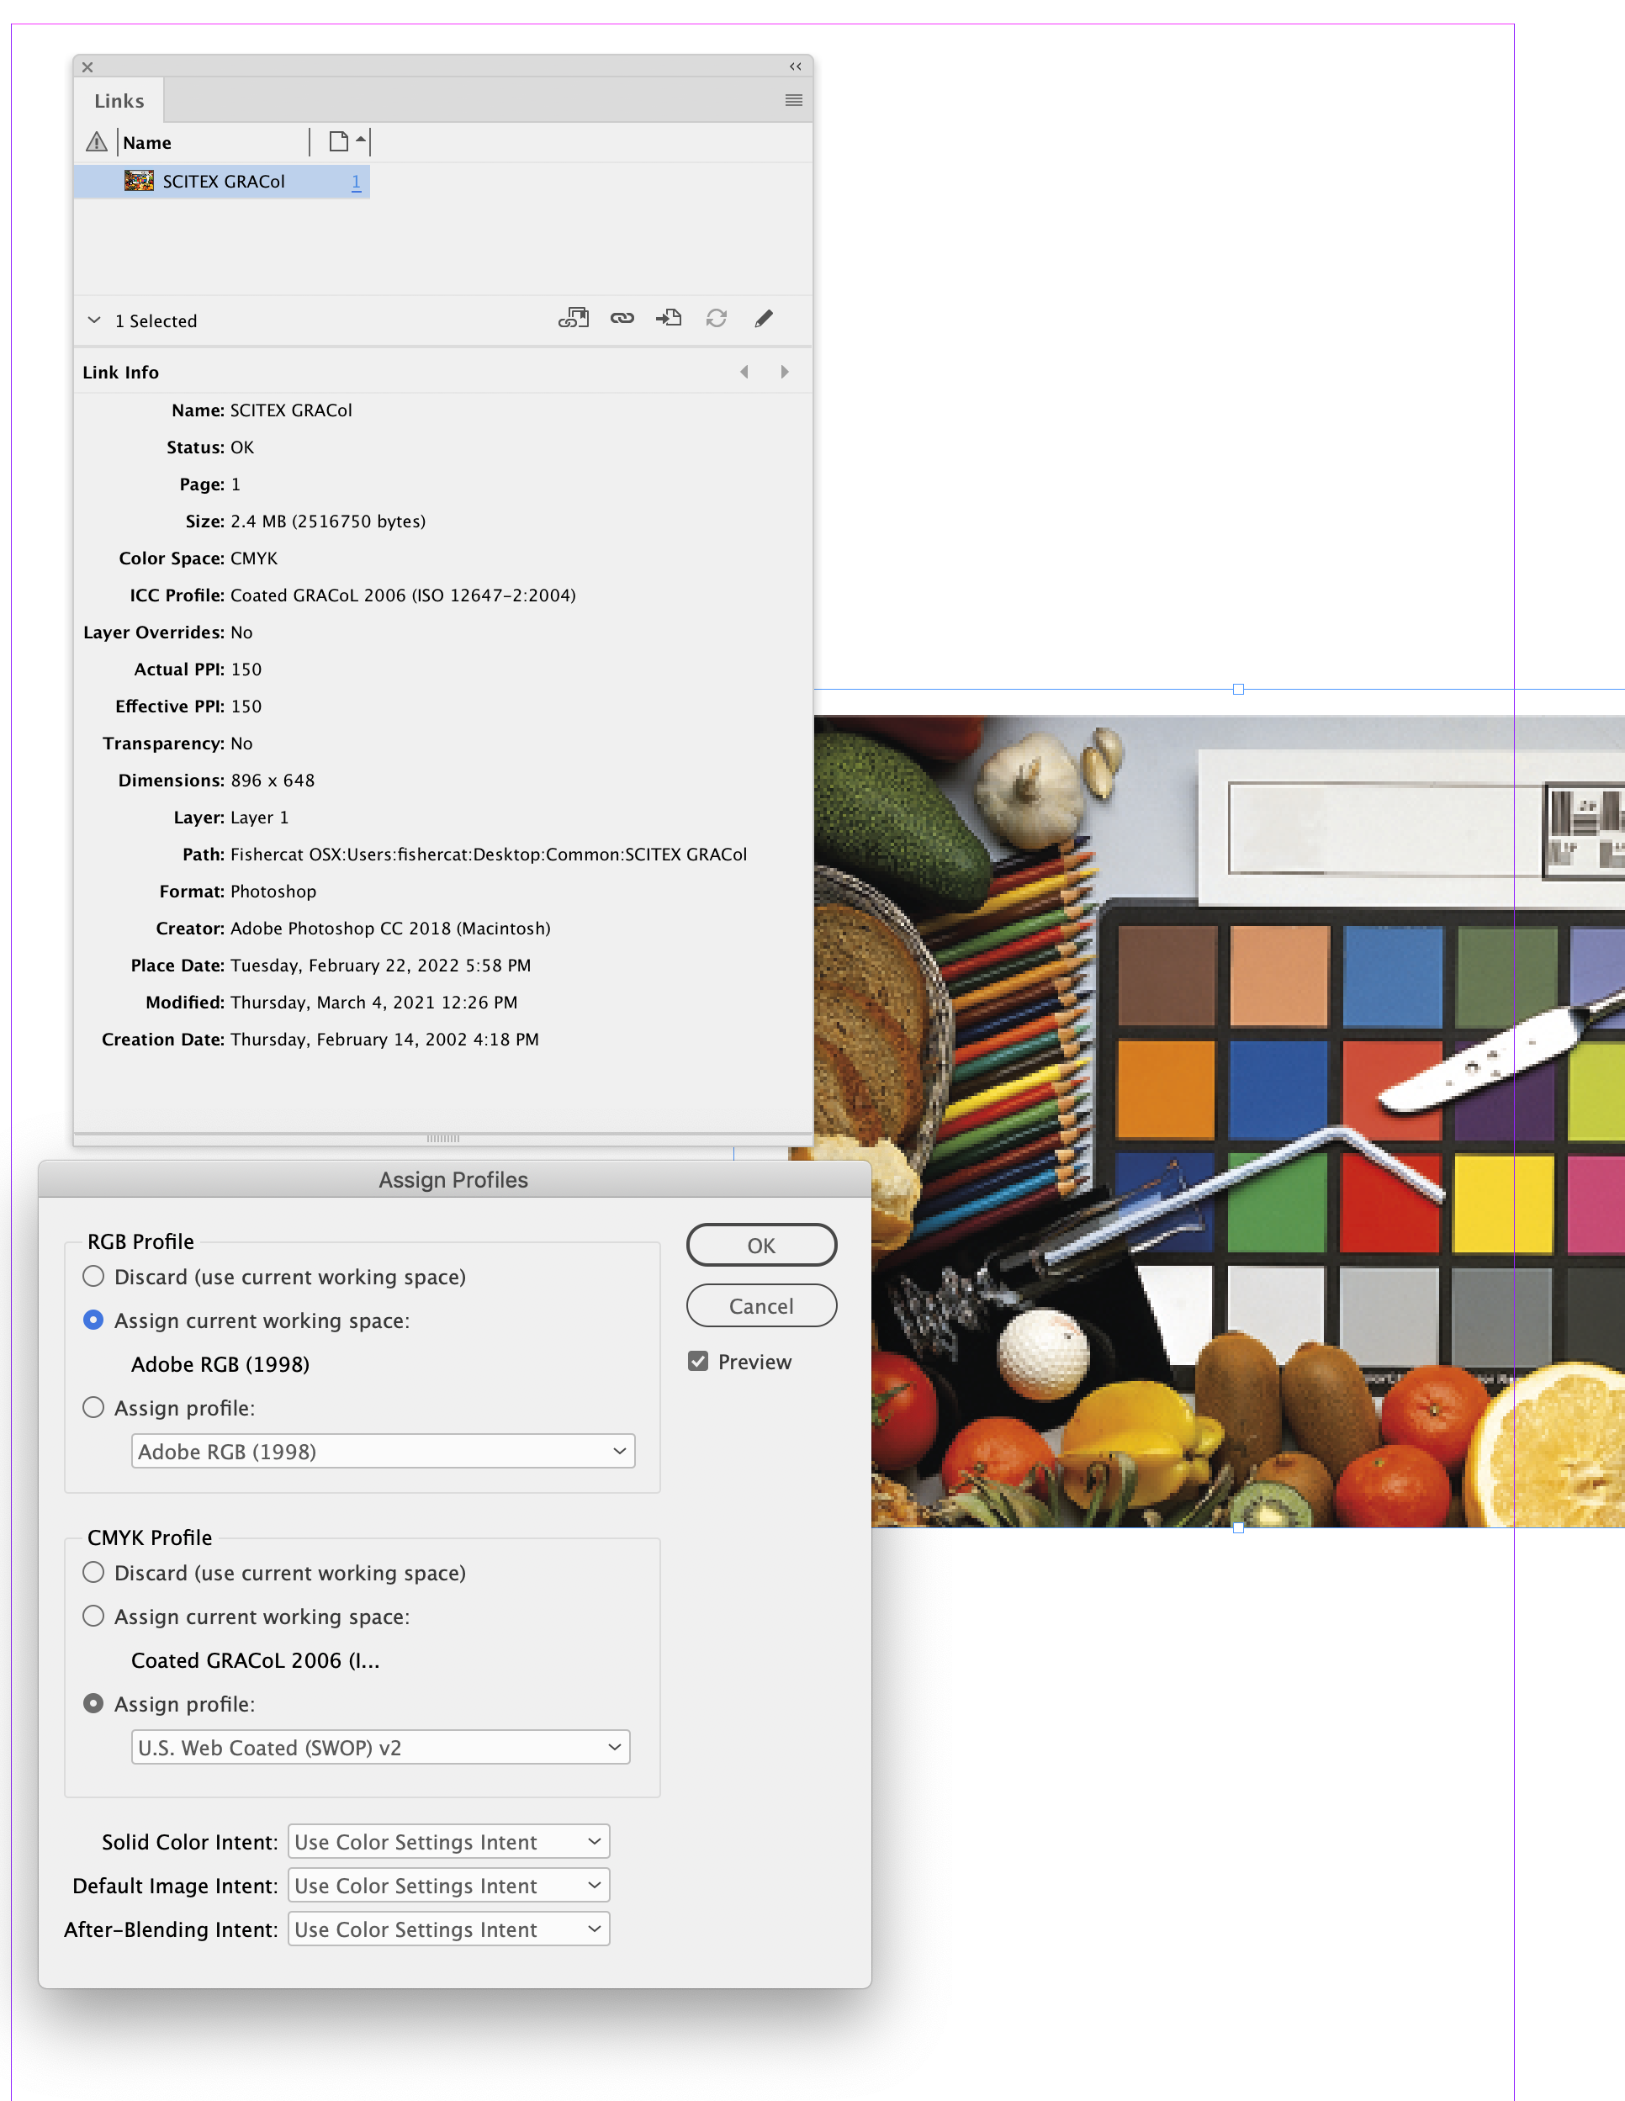1625x2101 pixels.
Task: Collapse the 1 Selected section
Action: click(x=93, y=320)
